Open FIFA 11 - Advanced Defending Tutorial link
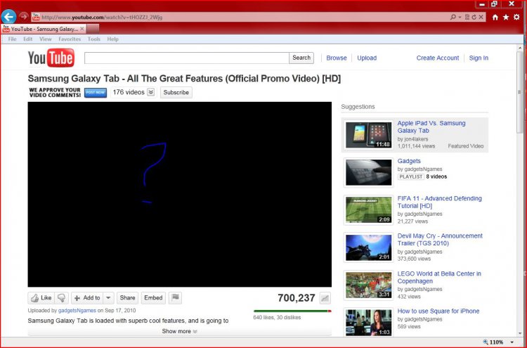This screenshot has height=348, width=527. point(440,202)
